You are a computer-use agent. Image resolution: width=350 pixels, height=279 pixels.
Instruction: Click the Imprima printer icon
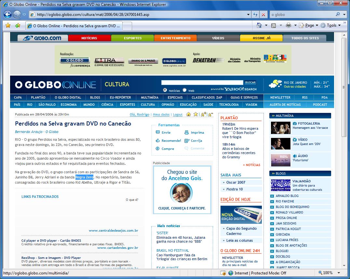pyautogui.click(x=187, y=132)
